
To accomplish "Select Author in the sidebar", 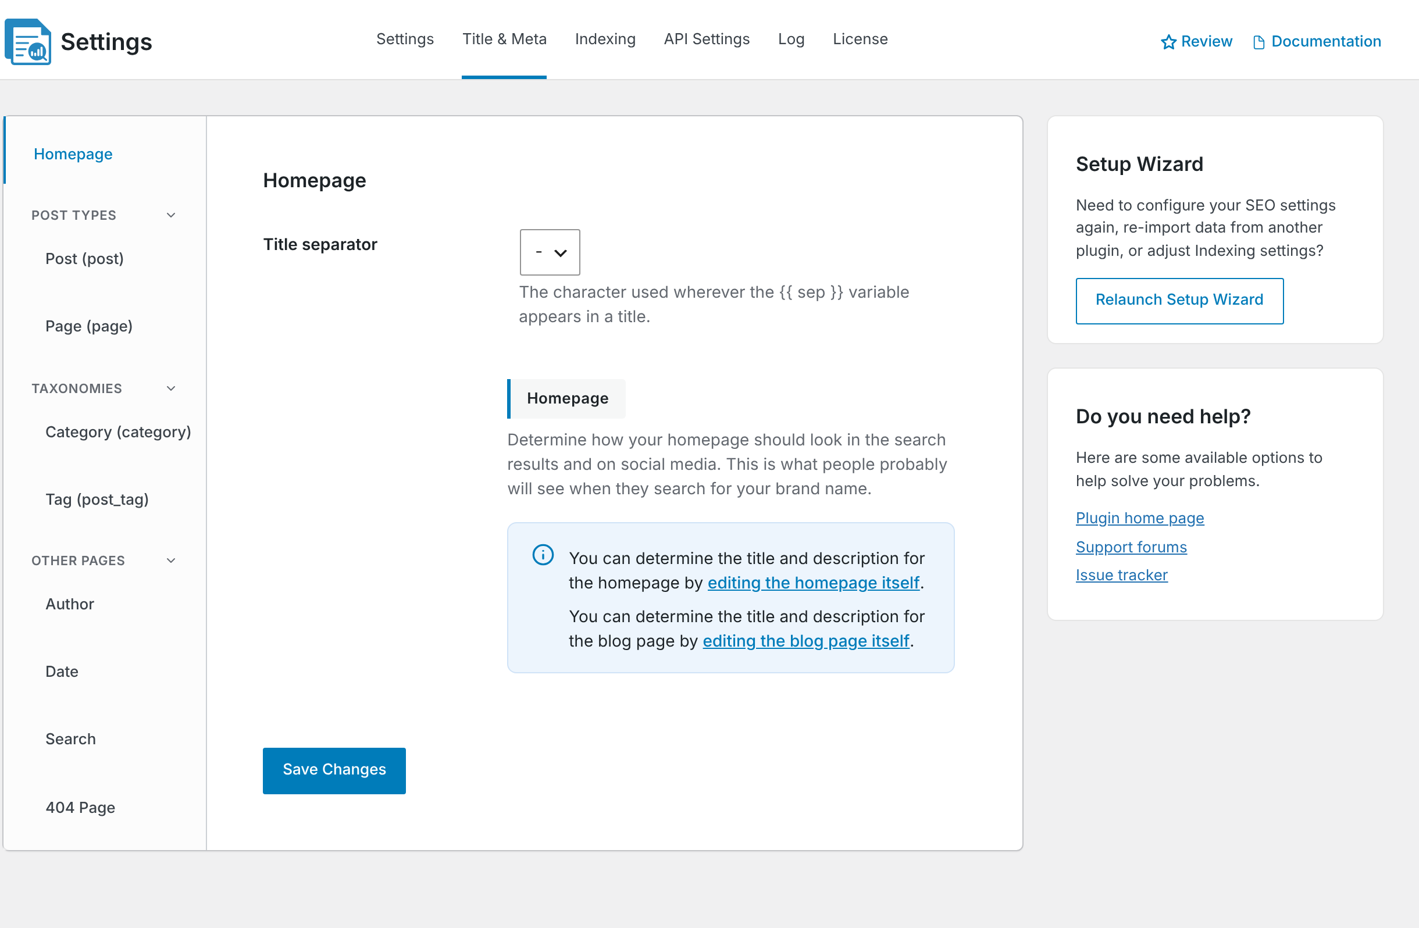I will pyautogui.click(x=70, y=604).
